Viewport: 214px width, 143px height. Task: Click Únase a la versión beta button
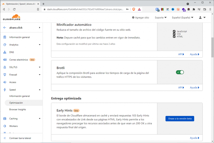180,118
